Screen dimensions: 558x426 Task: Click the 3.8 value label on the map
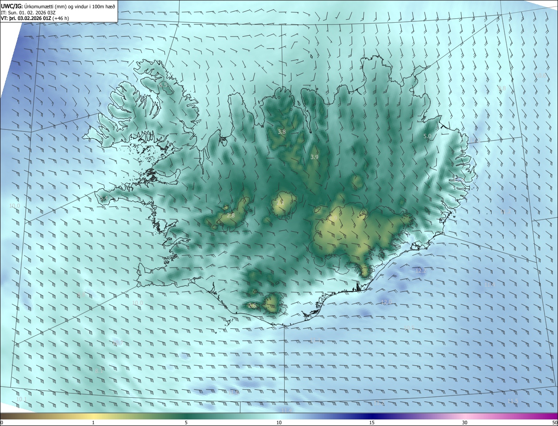tap(282, 132)
